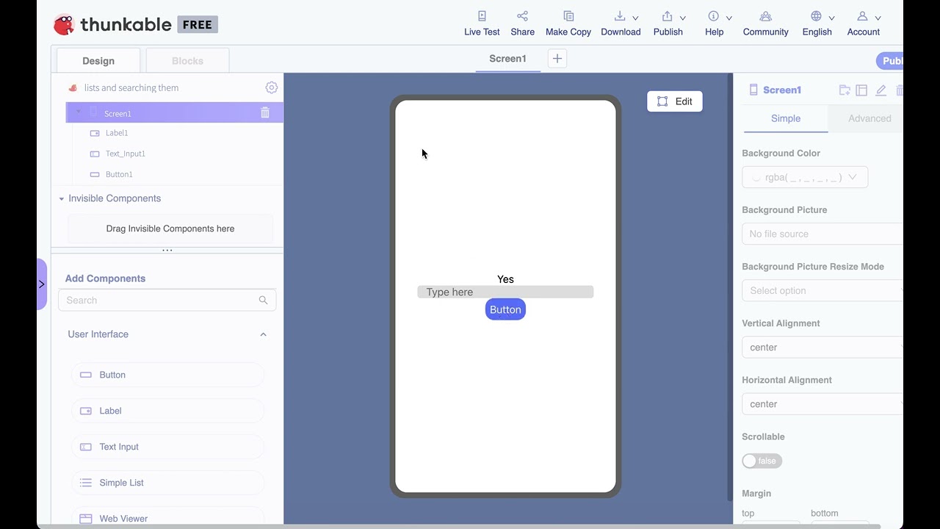Click the layout icon in properties header
Viewport: 940px width, 529px height.
tap(862, 90)
